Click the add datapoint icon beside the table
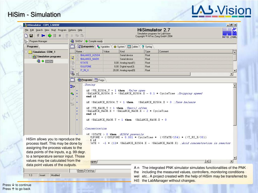Image resolution: width=258 pixels, height=193 pixels. (x=72, y=58)
